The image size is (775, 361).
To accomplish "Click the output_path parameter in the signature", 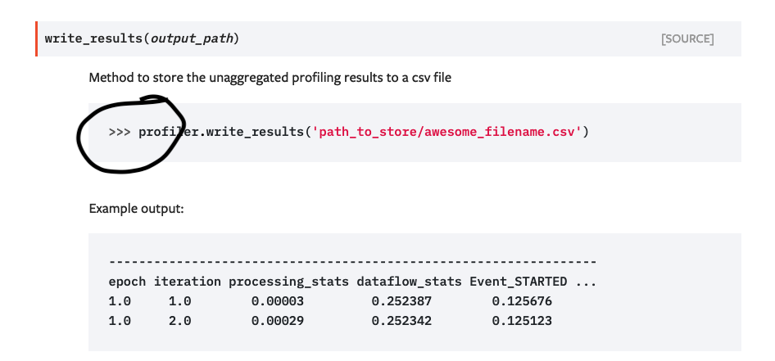I will [x=191, y=38].
